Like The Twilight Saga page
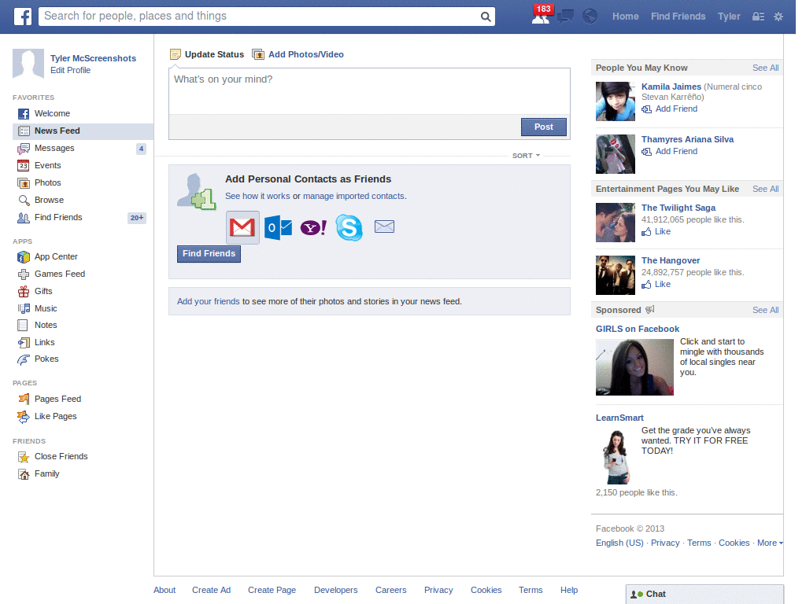This screenshot has width=806, height=604. click(x=656, y=232)
